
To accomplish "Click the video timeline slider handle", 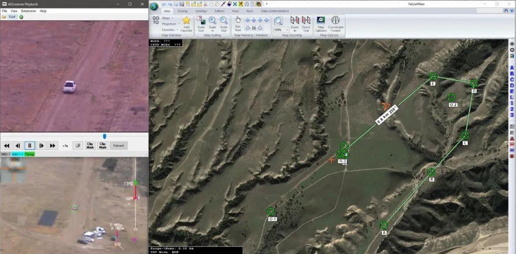I will pos(104,137).
